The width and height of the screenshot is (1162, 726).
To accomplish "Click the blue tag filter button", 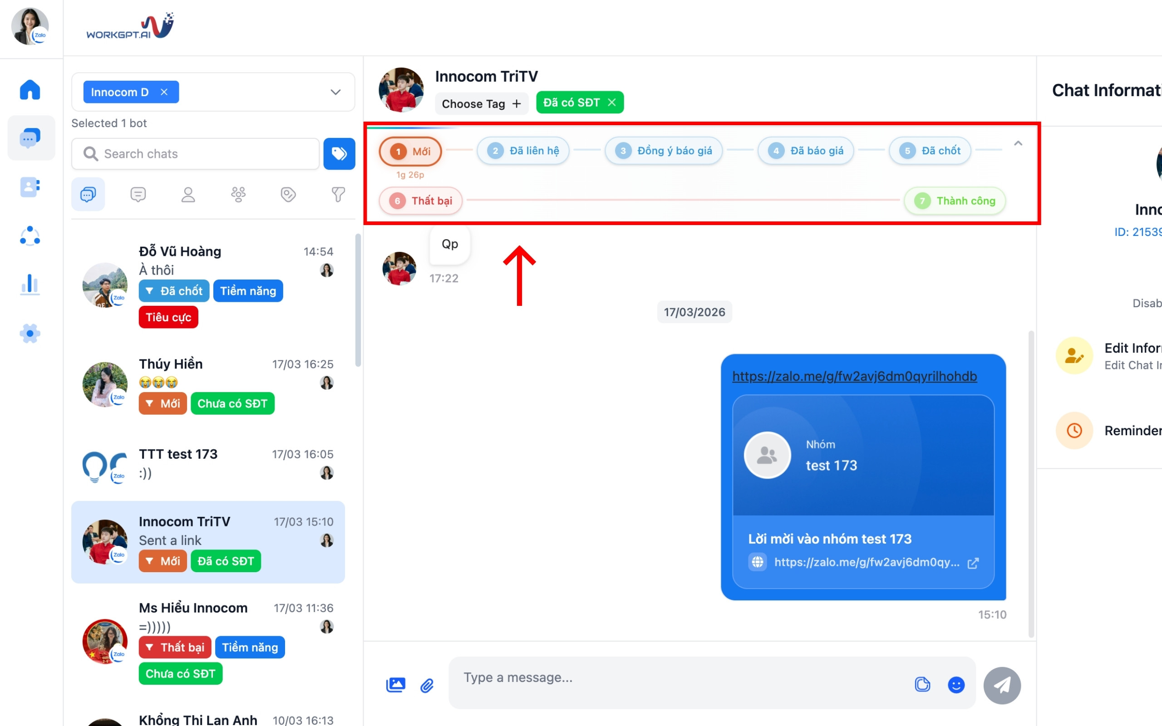I will pyautogui.click(x=339, y=154).
